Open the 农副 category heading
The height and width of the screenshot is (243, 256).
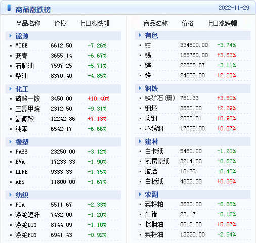coord(151,195)
